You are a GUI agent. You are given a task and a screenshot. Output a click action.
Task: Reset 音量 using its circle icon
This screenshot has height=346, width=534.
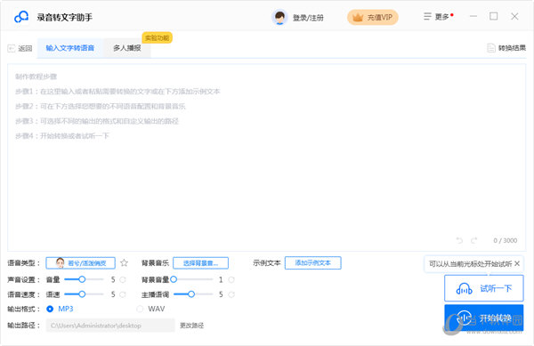point(123,279)
